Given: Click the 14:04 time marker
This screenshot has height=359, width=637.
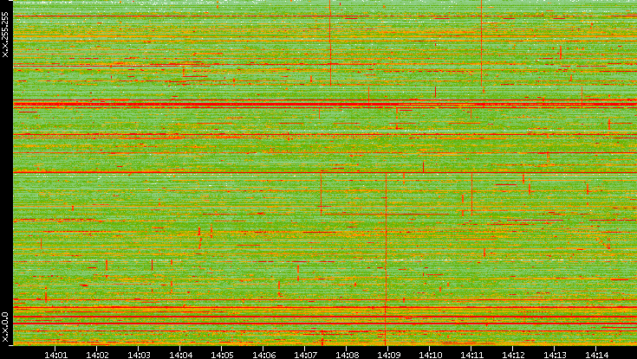Looking at the screenshot, I should pyautogui.click(x=180, y=354).
